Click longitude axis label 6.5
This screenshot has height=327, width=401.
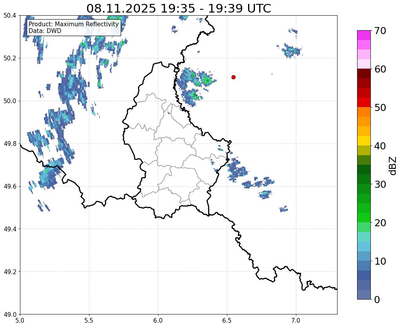[227, 320]
